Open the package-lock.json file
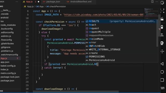The image size is (166, 93). coord(10,77)
